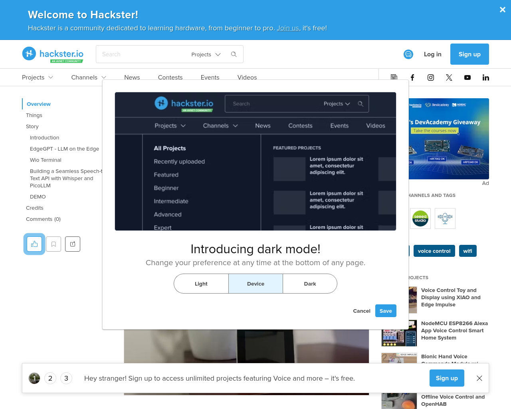Open Hackster X (Twitter) icon
This screenshot has width=511, height=409.
click(449, 77)
